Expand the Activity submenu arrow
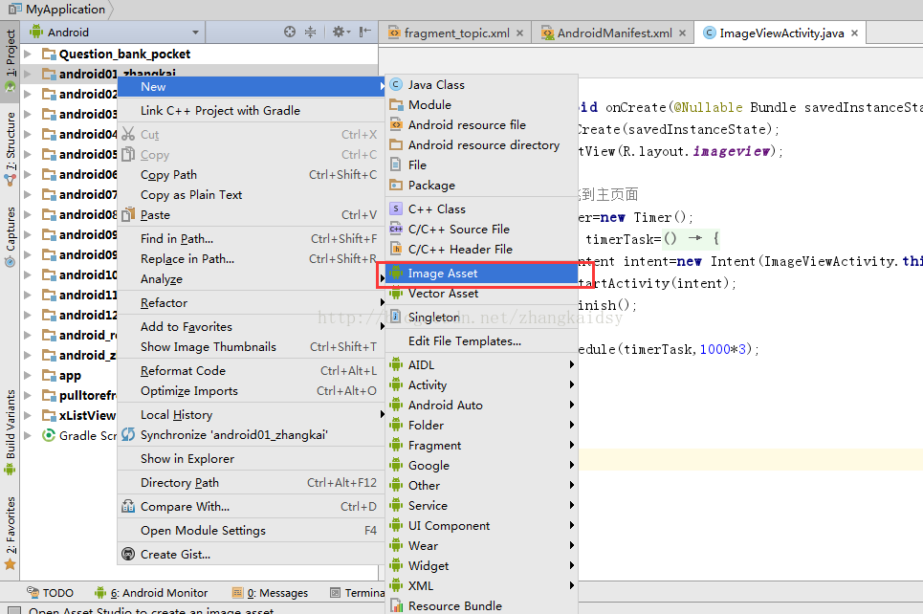 (571, 385)
